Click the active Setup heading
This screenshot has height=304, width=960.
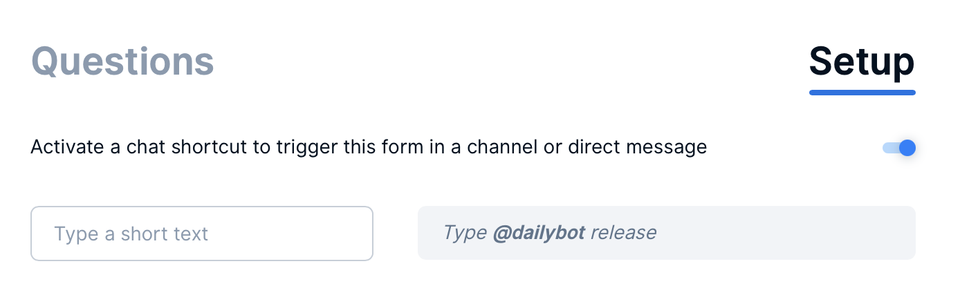click(862, 62)
